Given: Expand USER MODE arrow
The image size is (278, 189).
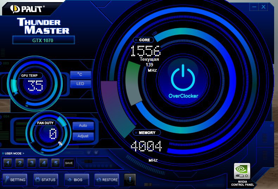Looking at the screenshot, I should pyautogui.click(x=23, y=154).
